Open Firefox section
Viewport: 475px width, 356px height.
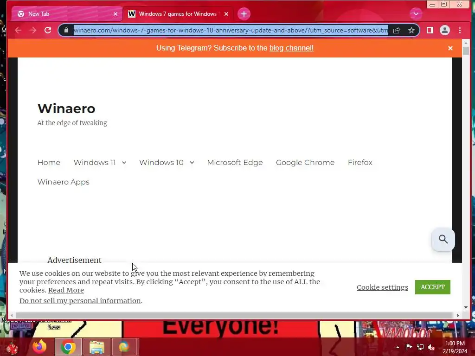click(x=360, y=163)
